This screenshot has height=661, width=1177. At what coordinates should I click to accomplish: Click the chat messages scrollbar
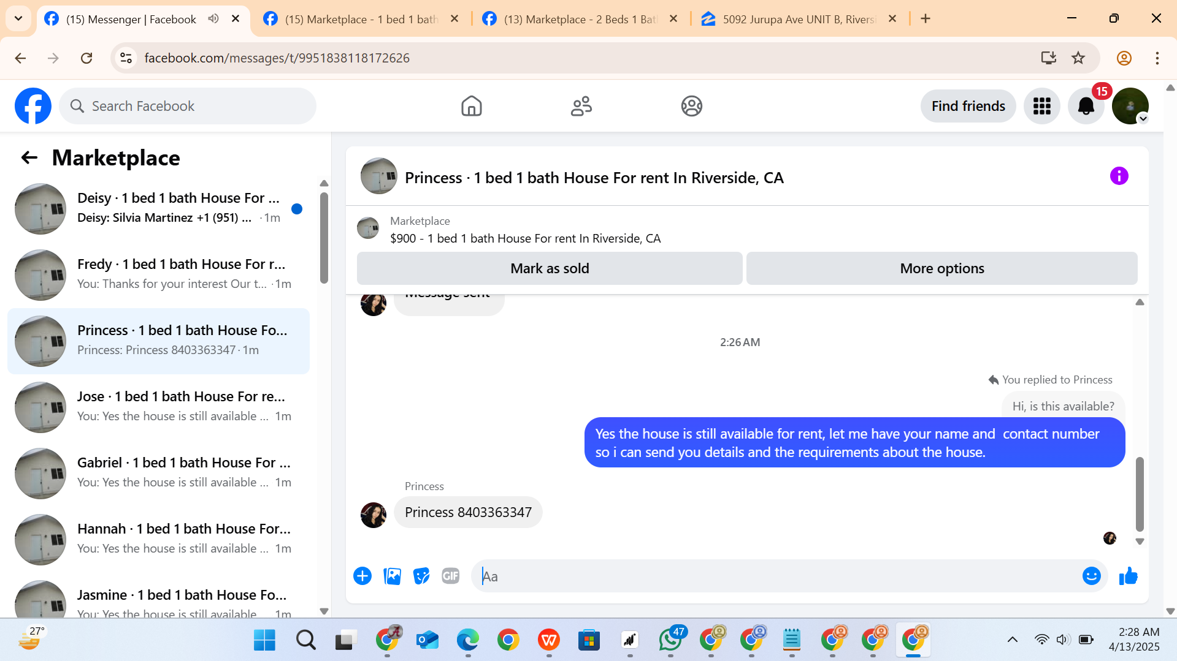tap(1140, 494)
